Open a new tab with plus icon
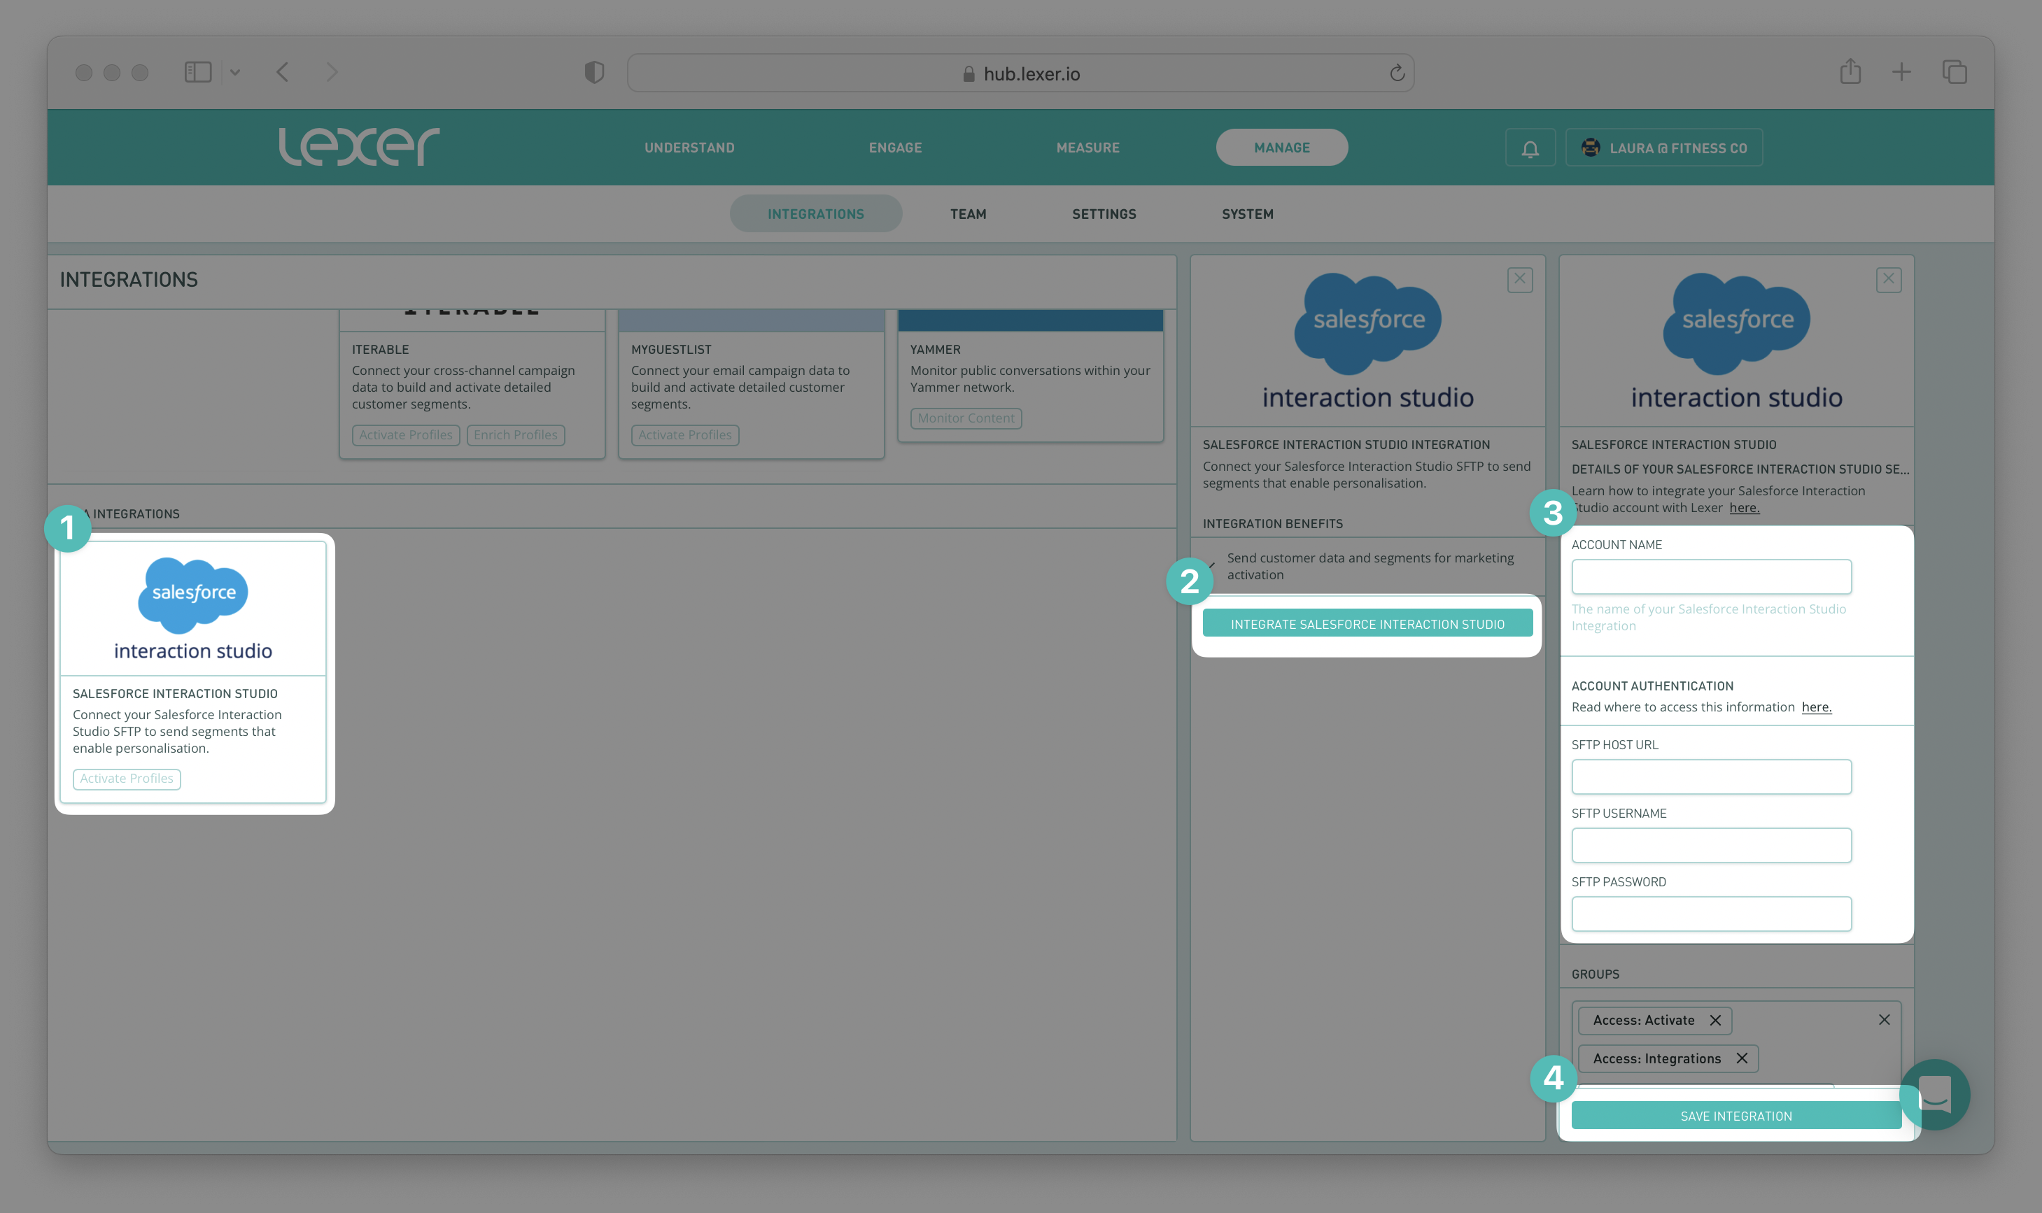 click(1901, 72)
